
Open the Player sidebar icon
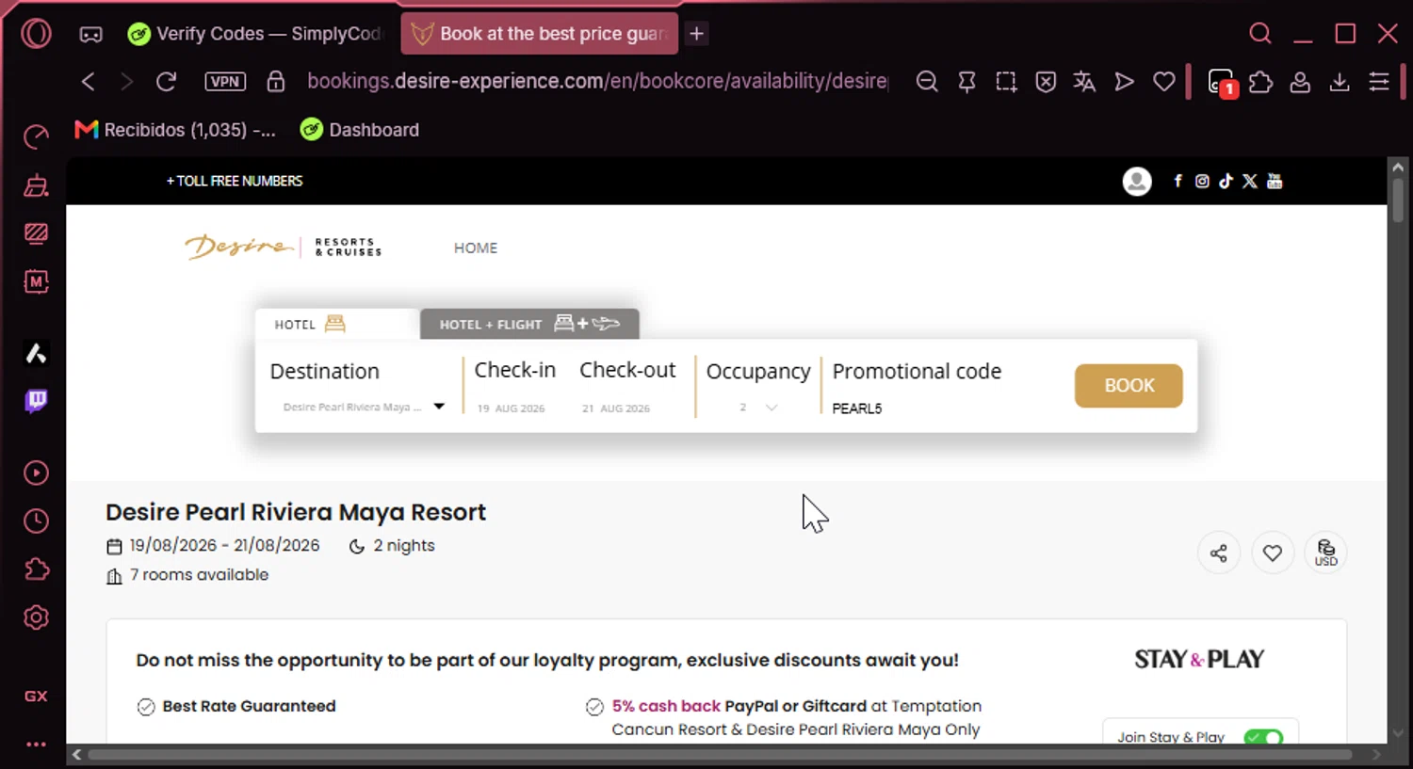[x=36, y=473]
